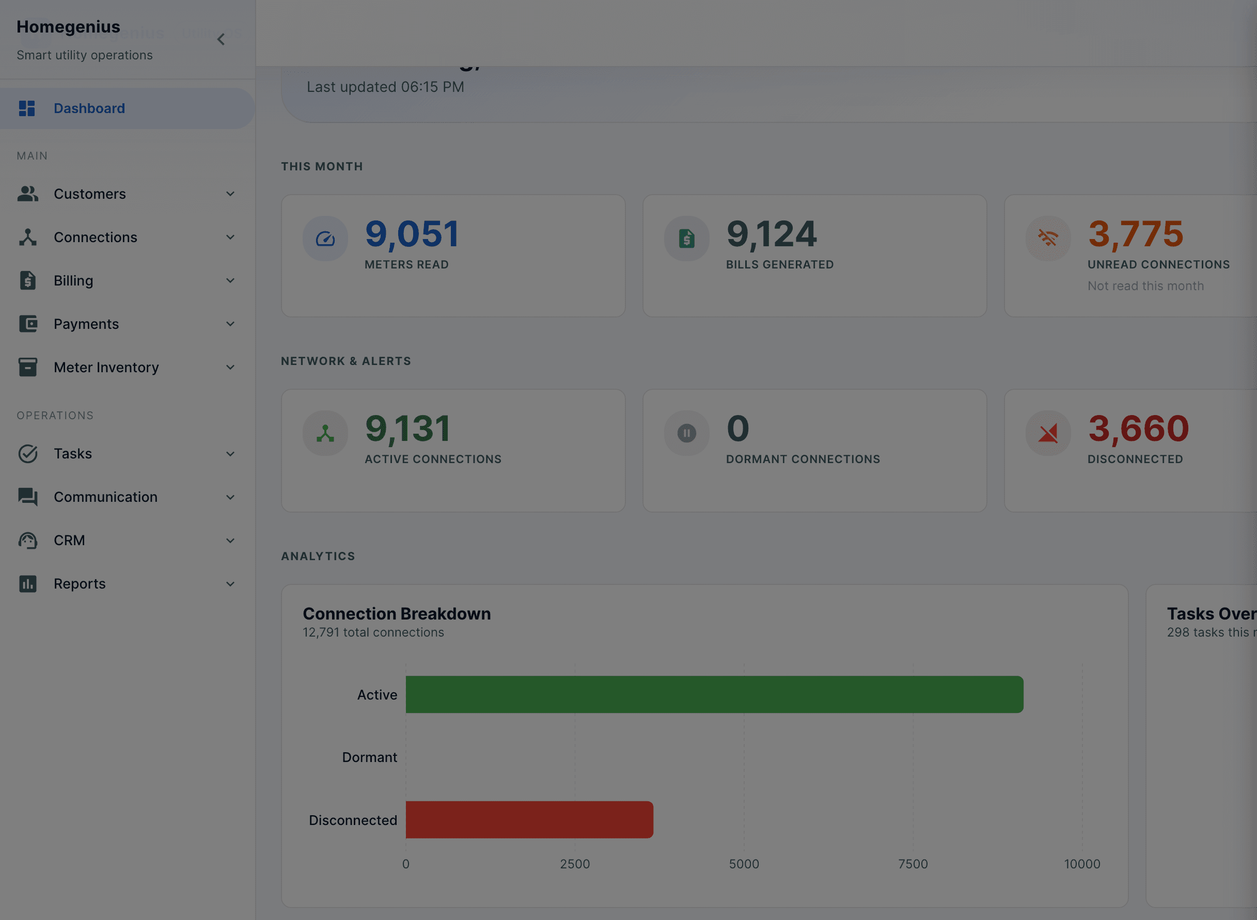Click the Meter Inventory box icon
This screenshot has height=920, width=1257.
tap(28, 368)
